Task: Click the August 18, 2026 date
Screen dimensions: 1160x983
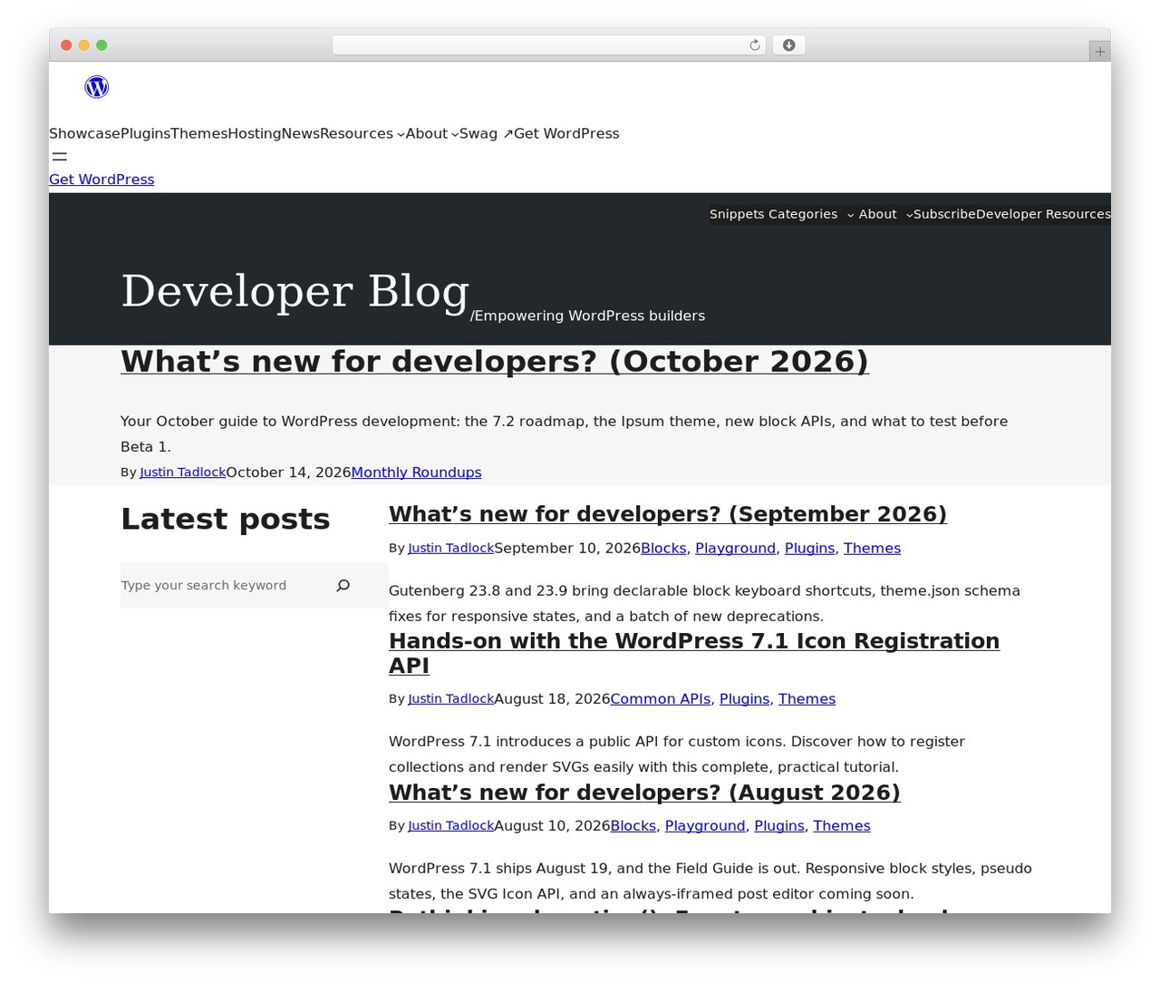Action: click(x=552, y=699)
